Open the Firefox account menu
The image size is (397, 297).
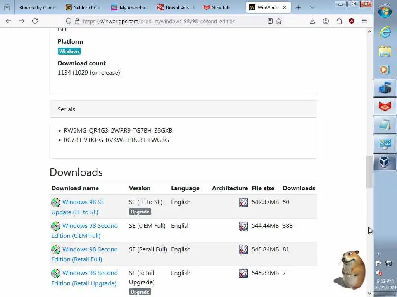point(326,21)
